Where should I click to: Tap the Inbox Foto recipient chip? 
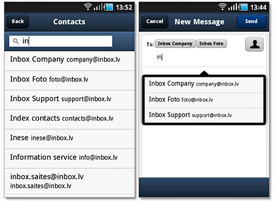click(x=211, y=44)
